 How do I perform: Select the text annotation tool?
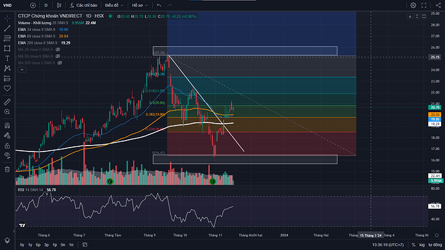7,59
